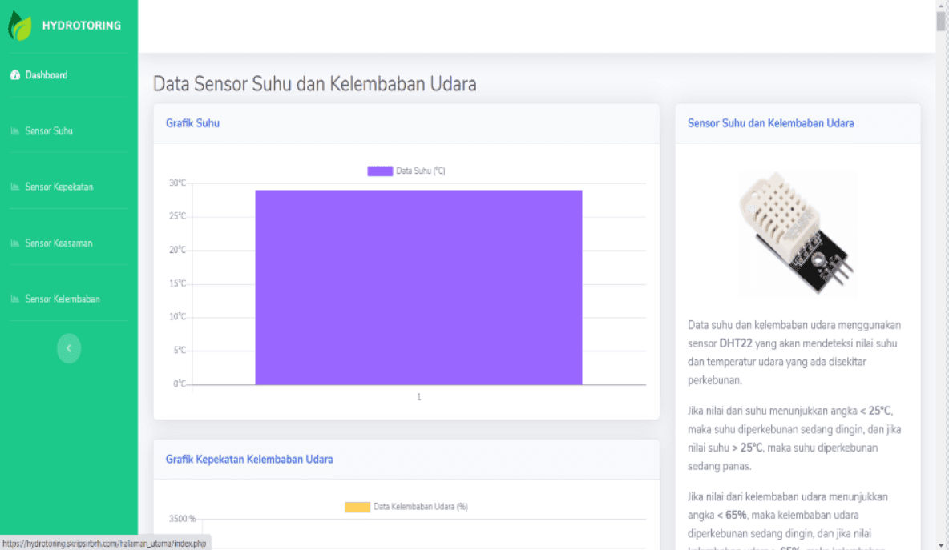The image size is (949, 550).
Task: Click the Grafik Suhu card header
Action: 406,123
